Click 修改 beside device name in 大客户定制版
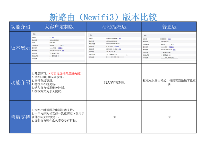This screenshot has width=206, height=145. [x=53, y=38]
